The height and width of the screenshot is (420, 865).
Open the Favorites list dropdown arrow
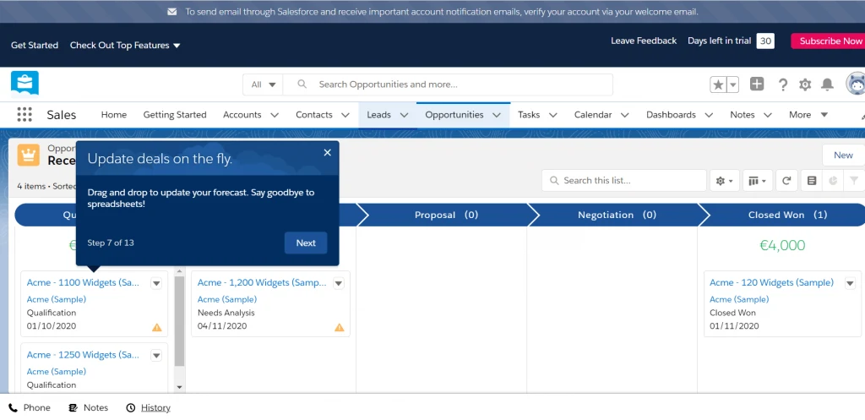click(732, 85)
